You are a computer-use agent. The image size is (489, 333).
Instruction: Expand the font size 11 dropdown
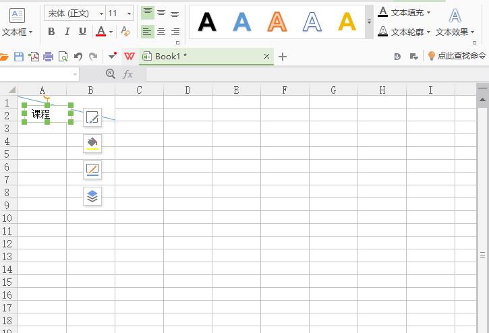[129, 13]
